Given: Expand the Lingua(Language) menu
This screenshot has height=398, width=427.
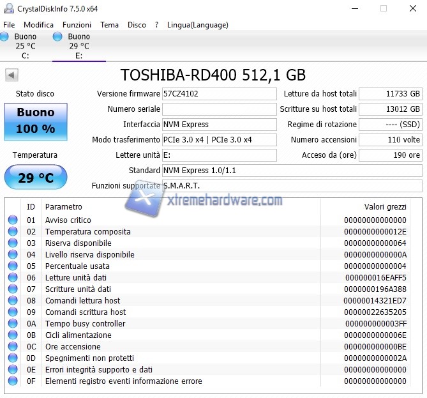Looking at the screenshot, I should 197,25.
